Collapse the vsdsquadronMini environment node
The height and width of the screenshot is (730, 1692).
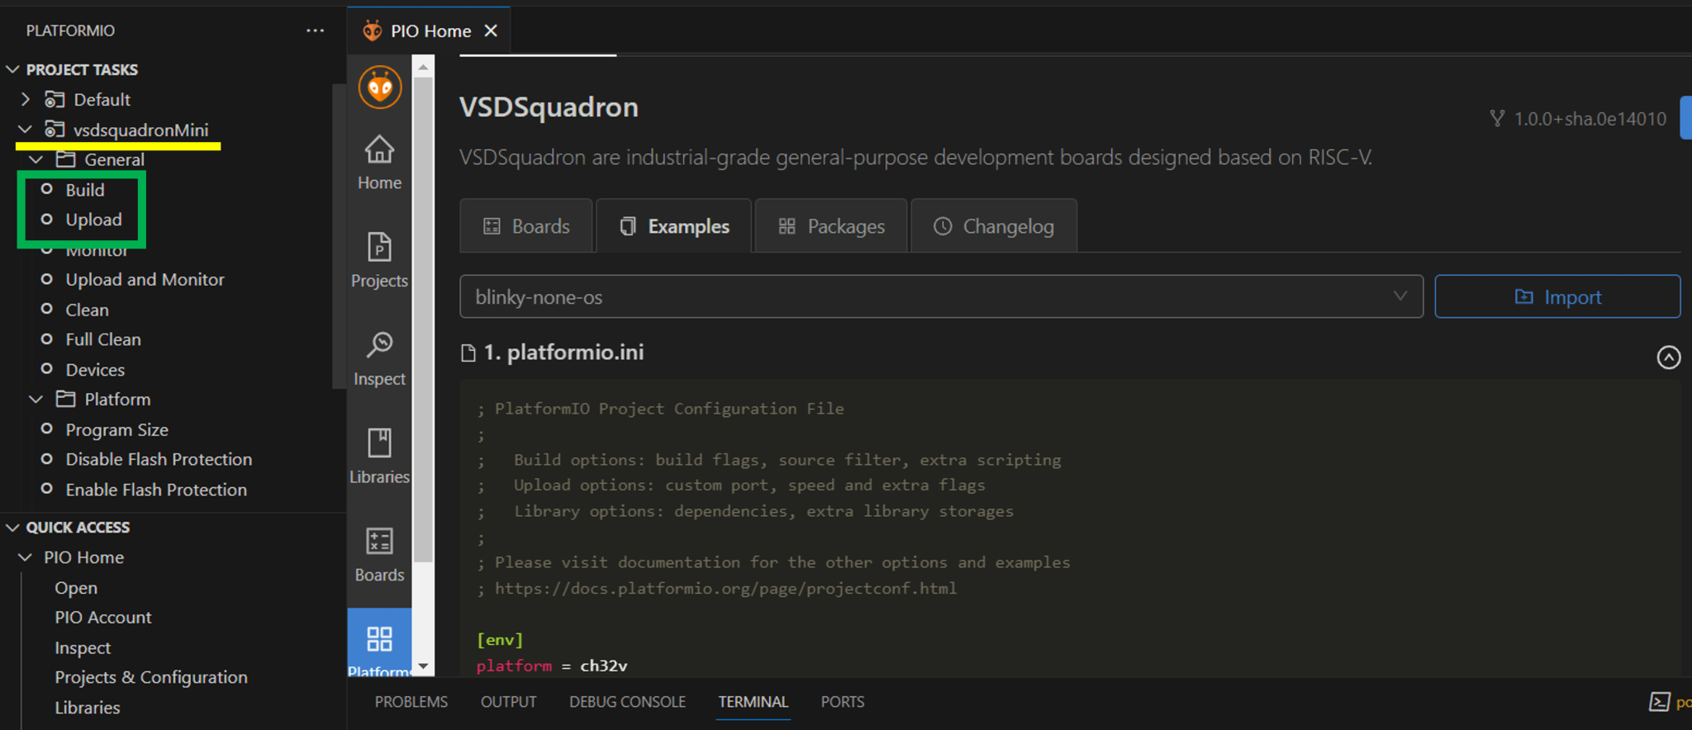pos(26,130)
